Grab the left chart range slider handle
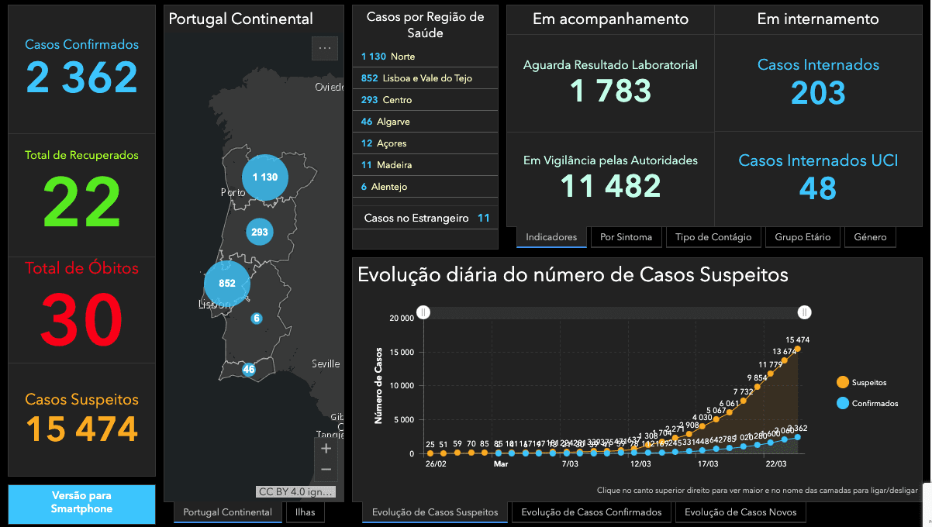Image resolution: width=932 pixels, height=527 pixels. pyautogui.click(x=423, y=312)
